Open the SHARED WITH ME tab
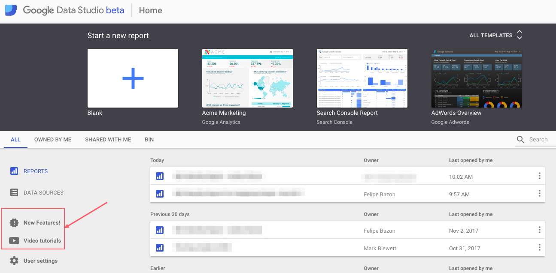This screenshot has width=556, height=273. [108, 139]
